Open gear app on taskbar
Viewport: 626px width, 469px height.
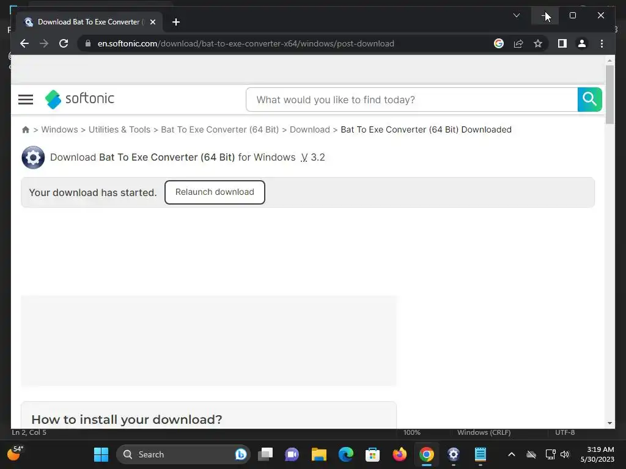tap(454, 454)
